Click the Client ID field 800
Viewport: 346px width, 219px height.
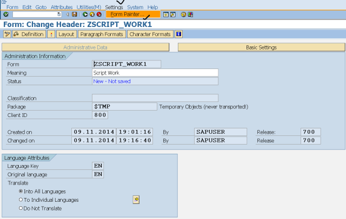[100, 115]
